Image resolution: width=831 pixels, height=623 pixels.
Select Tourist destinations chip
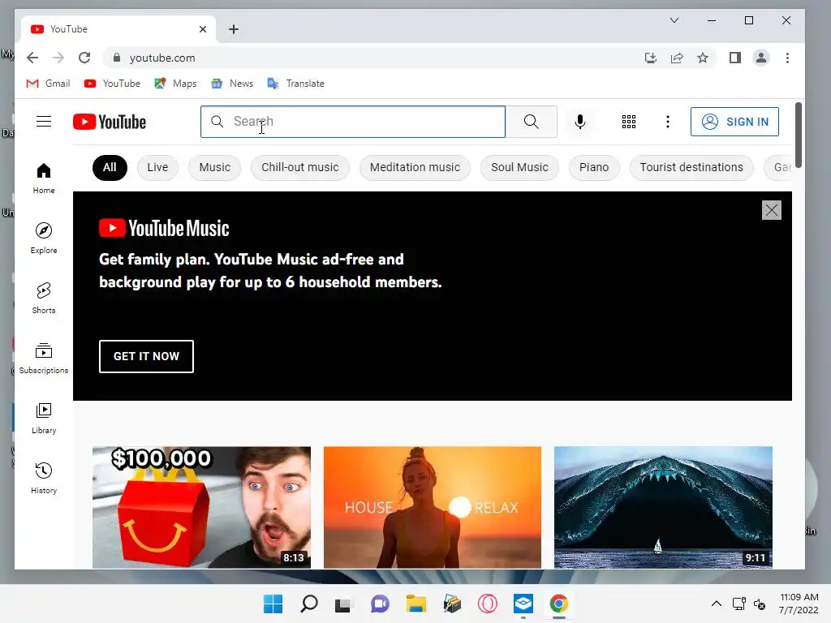(691, 167)
